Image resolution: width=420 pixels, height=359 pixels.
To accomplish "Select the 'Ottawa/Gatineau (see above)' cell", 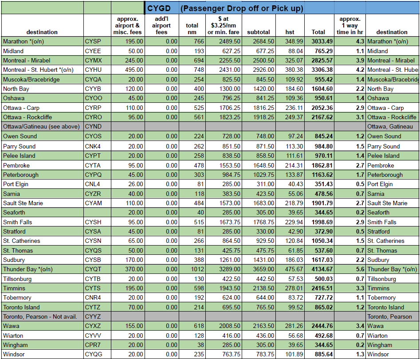I will click(x=43, y=127).
